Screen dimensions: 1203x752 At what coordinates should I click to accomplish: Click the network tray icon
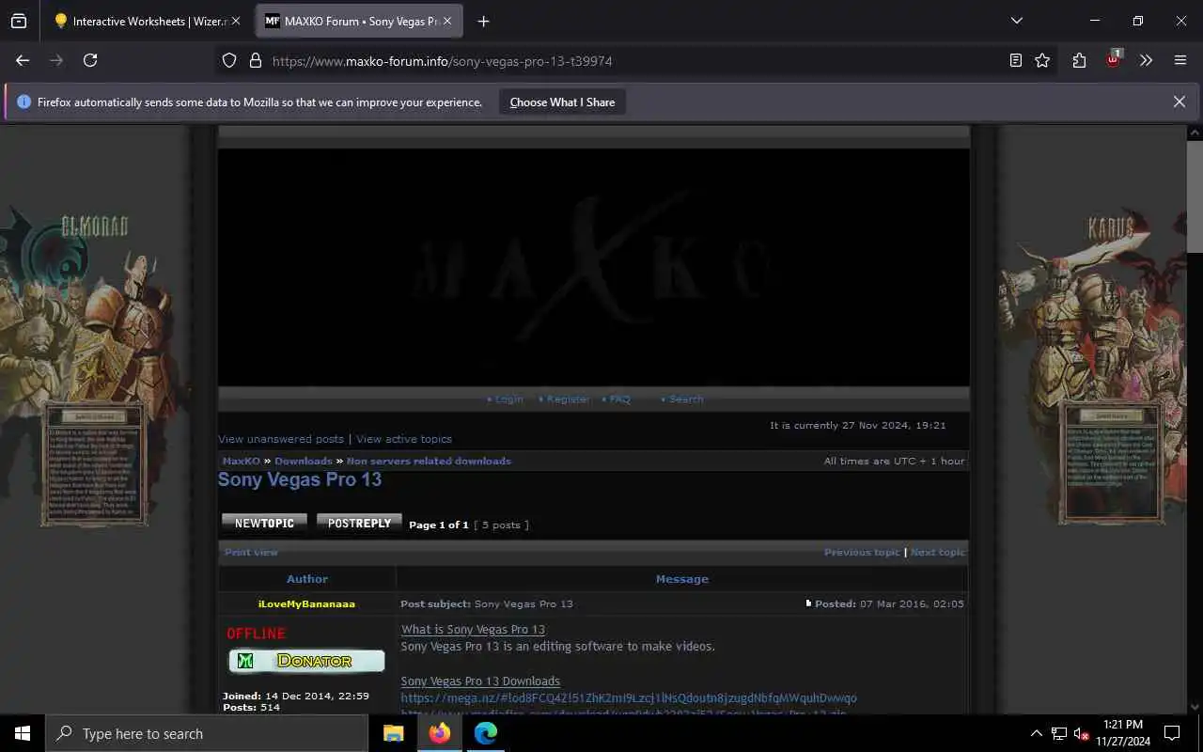1059,733
